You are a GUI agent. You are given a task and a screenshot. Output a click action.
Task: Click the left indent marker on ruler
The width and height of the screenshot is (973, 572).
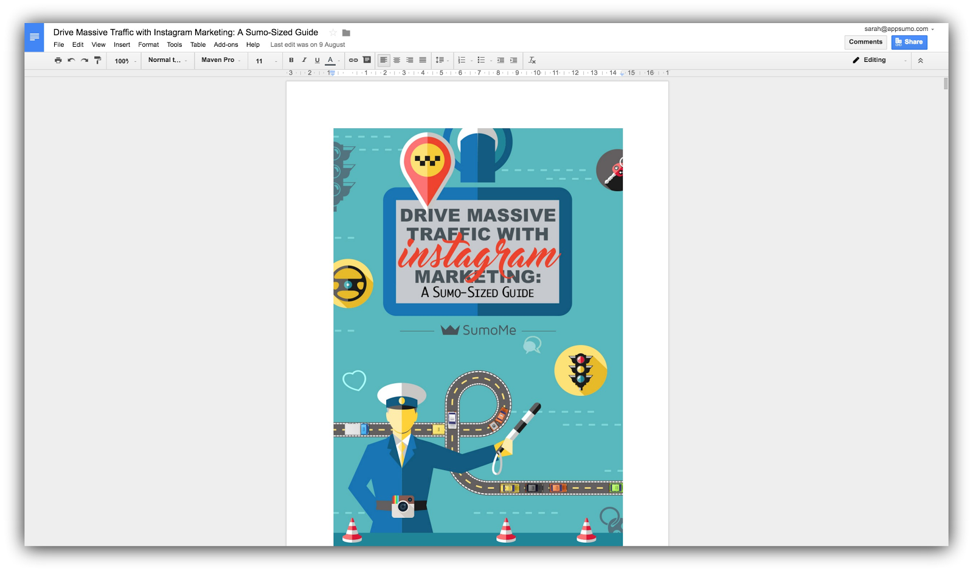pos(332,73)
